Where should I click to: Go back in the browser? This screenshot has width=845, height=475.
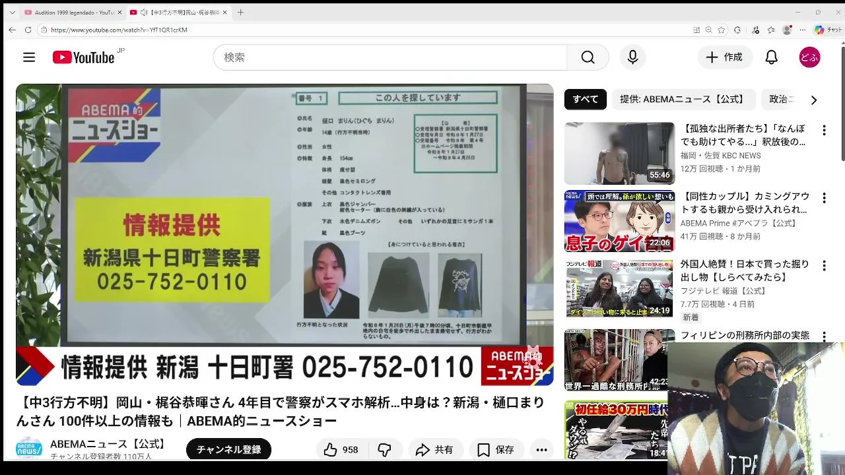[12, 30]
